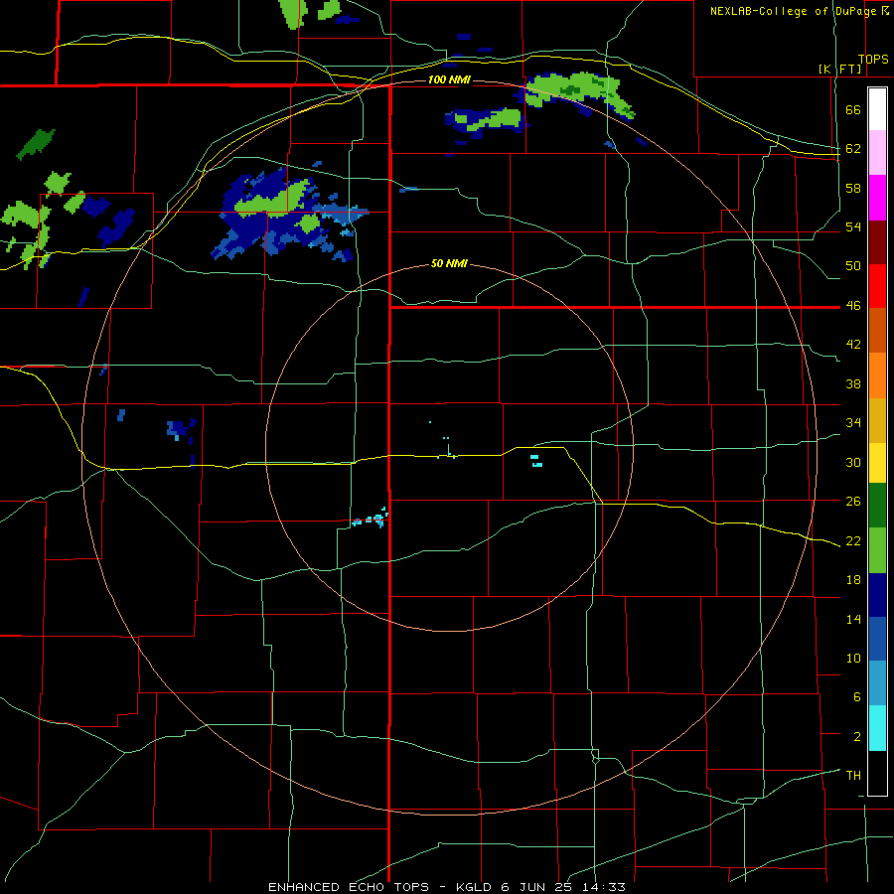
Task: Click the '[K FT]' units label
Action: coord(839,69)
